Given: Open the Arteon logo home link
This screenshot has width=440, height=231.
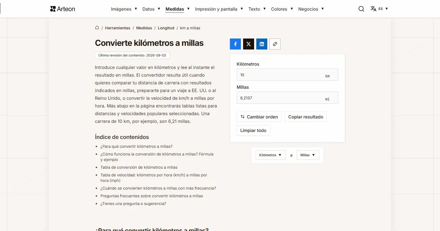Looking at the screenshot, I should pos(62,9).
